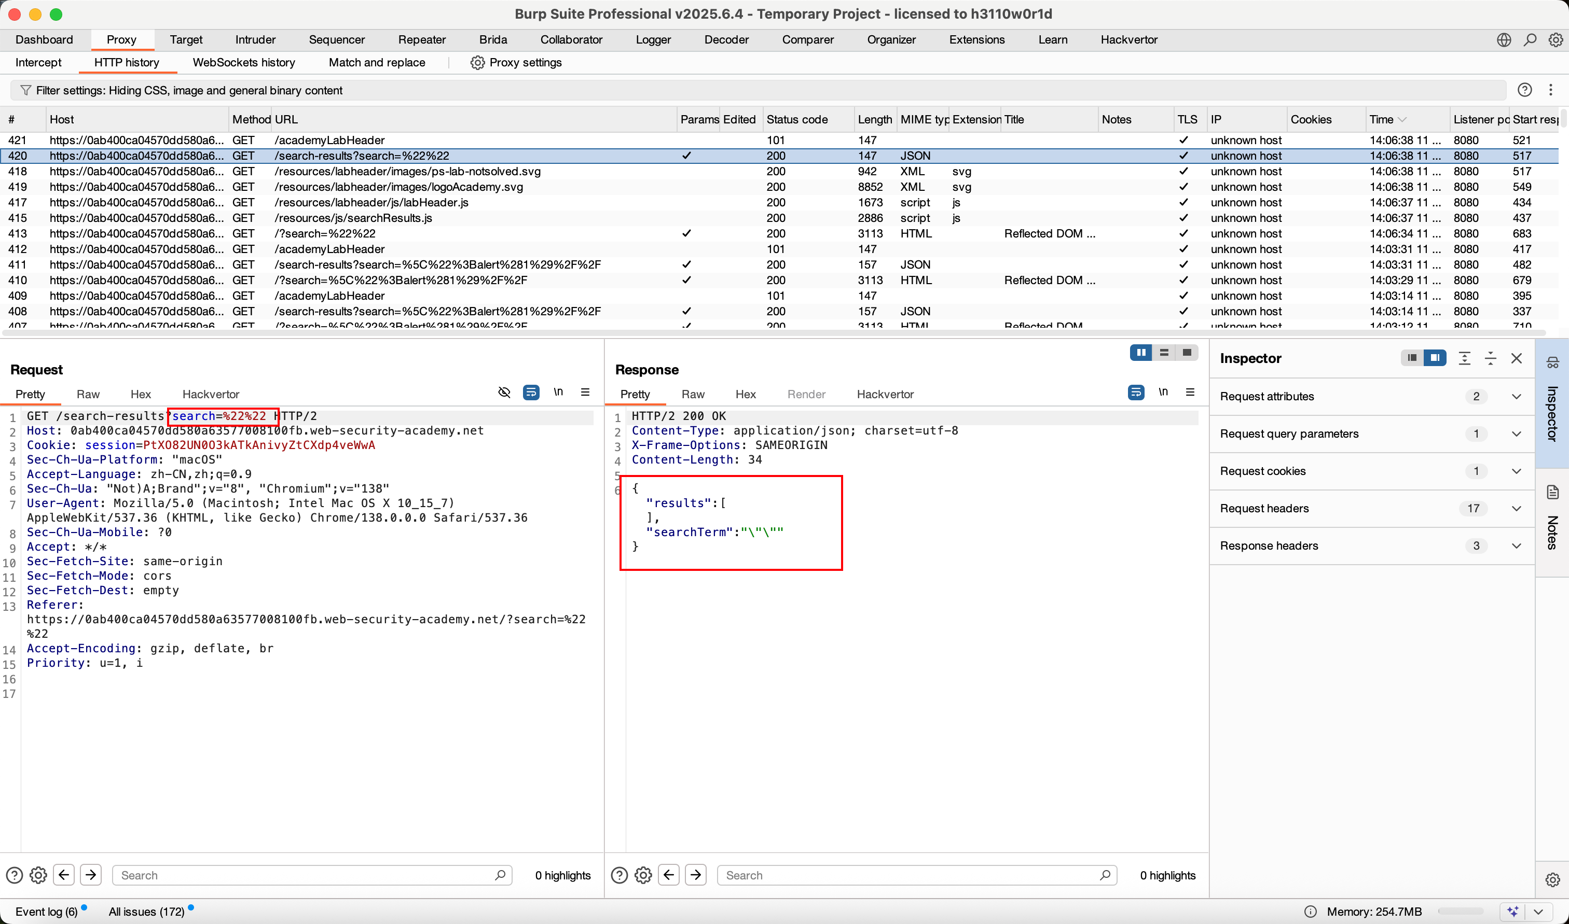Expand Request cookies section

[1516, 471]
